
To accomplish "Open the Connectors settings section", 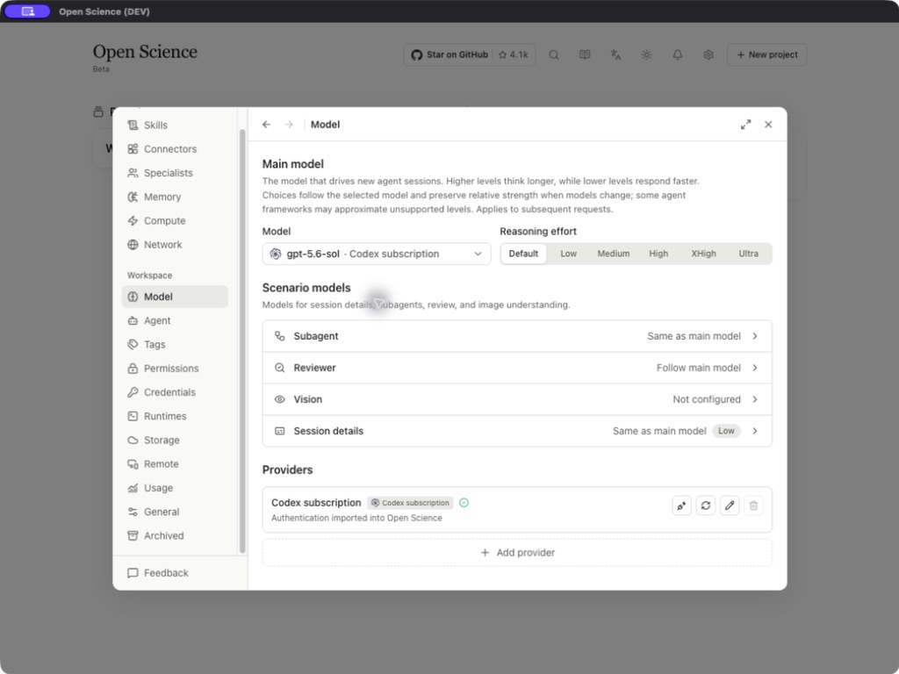I will [175, 149].
